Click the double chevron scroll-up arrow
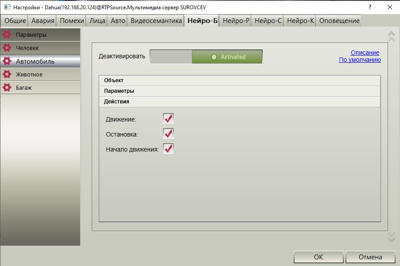 [391, 37]
